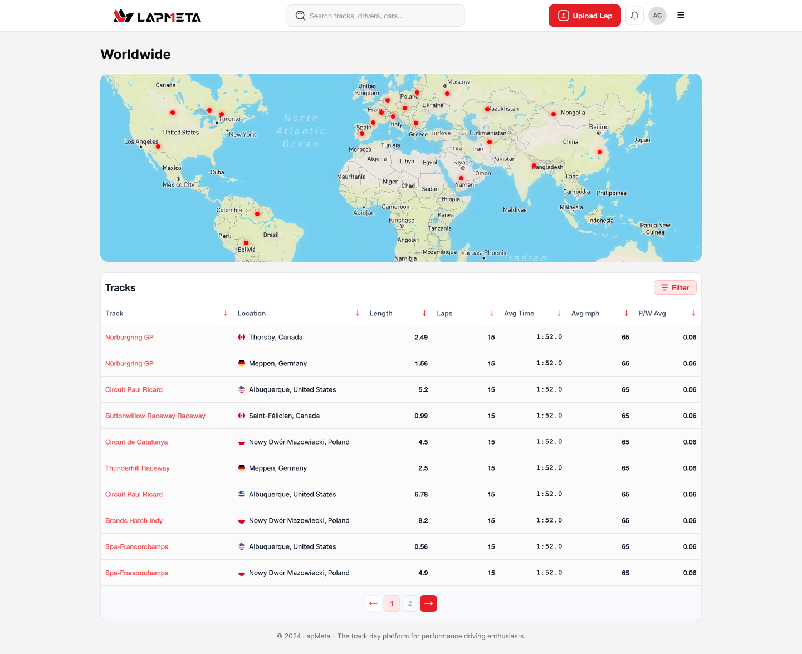Click map marker in Yemen
The width and height of the screenshot is (802, 654).
click(x=461, y=178)
